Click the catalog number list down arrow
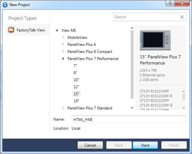This screenshot has height=154, width=192. [184, 108]
